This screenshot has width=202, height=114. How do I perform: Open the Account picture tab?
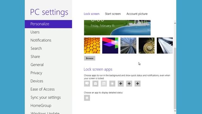(137, 14)
